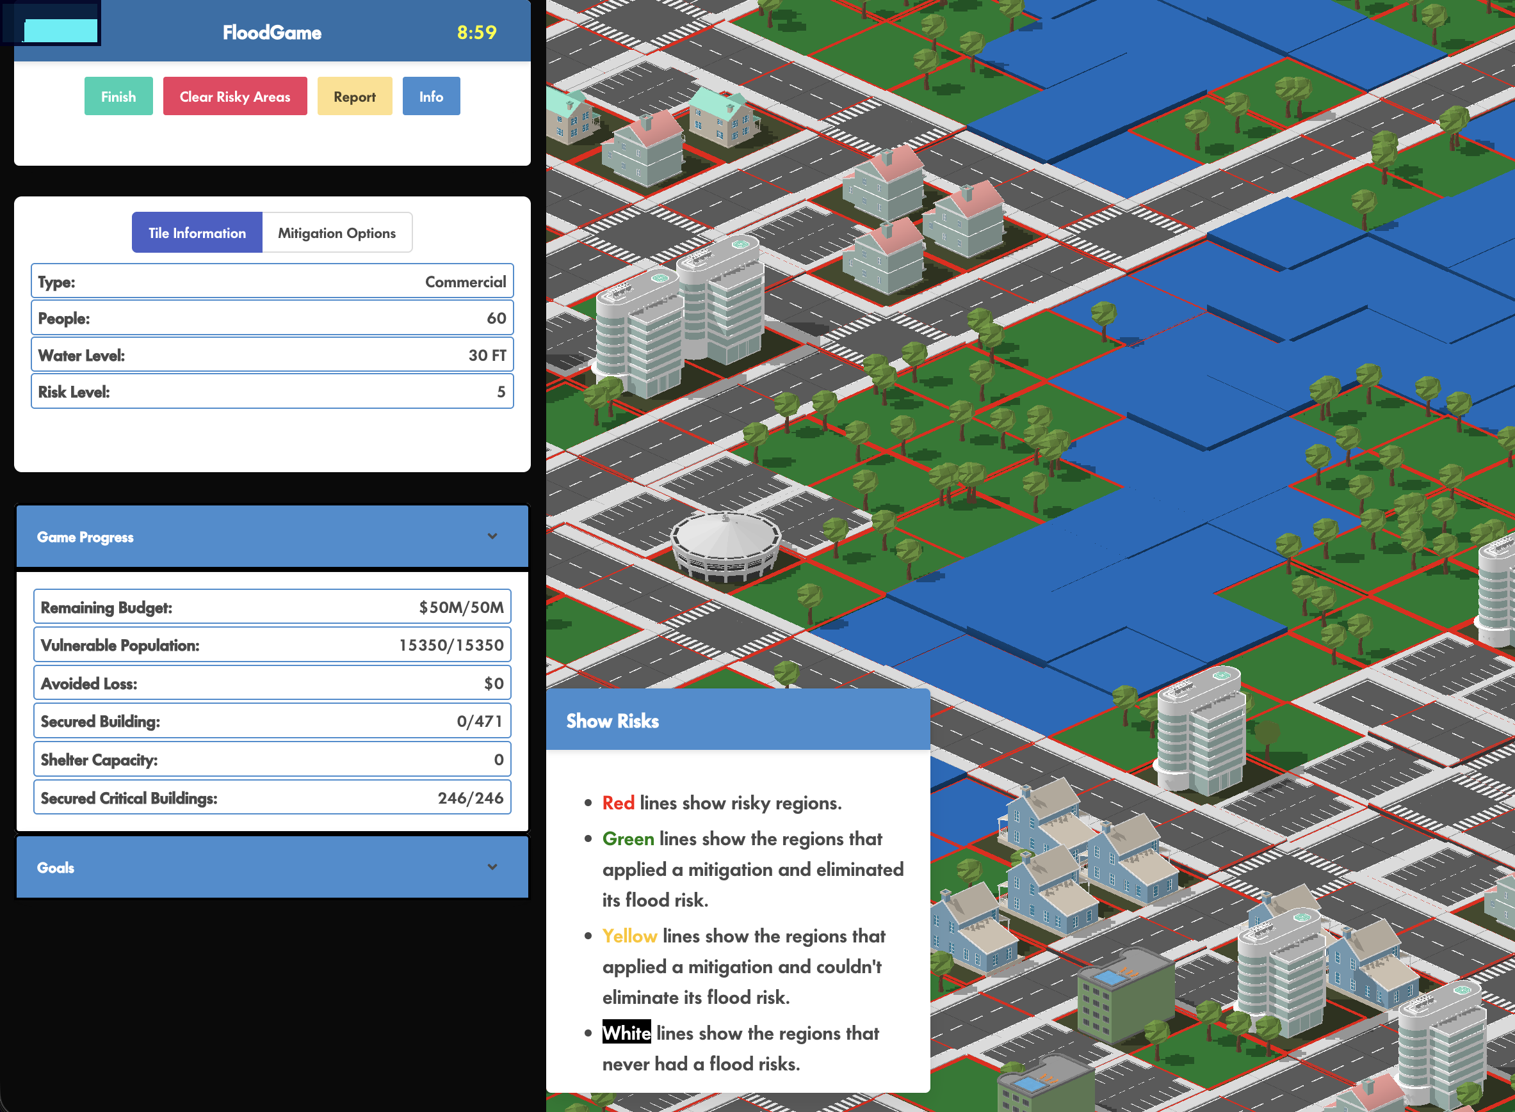Click the FloodGame title
The image size is (1515, 1112).
pos(272,32)
